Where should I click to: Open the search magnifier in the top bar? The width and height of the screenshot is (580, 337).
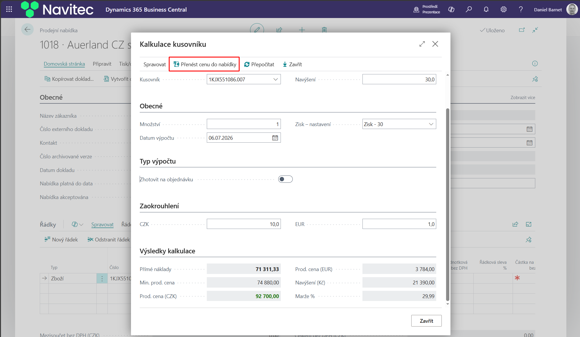[x=468, y=9]
